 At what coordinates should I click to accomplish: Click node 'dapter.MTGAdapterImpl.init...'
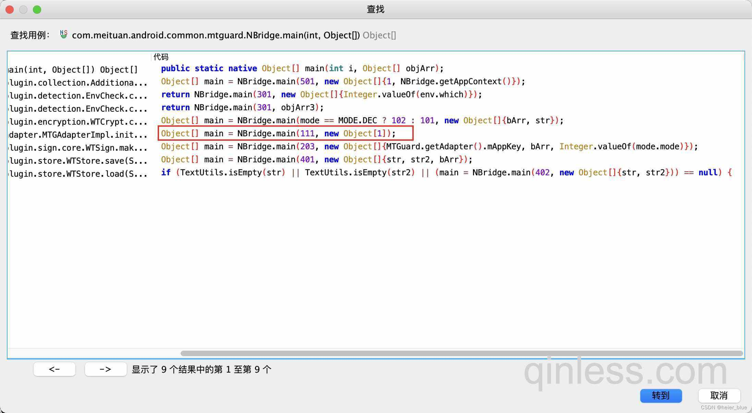coord(78,135)
